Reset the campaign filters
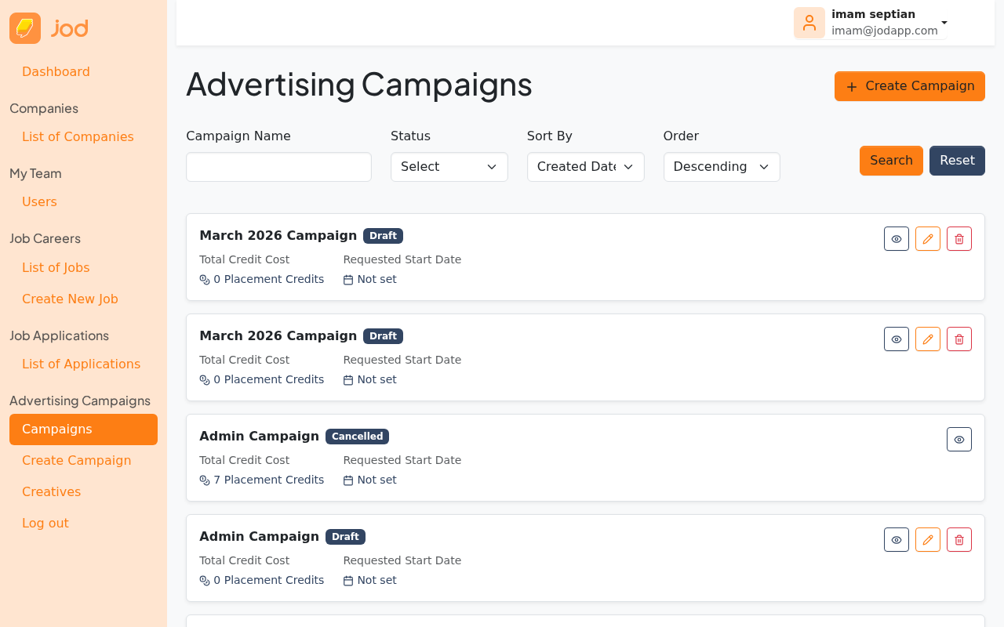The width and height of the screenshot is (1004, 627). (957, 160)
